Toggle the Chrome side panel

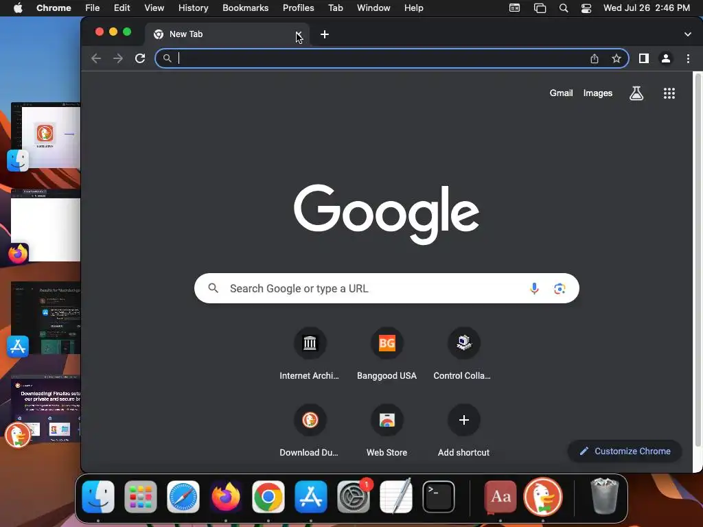click(x=644, y=58)
